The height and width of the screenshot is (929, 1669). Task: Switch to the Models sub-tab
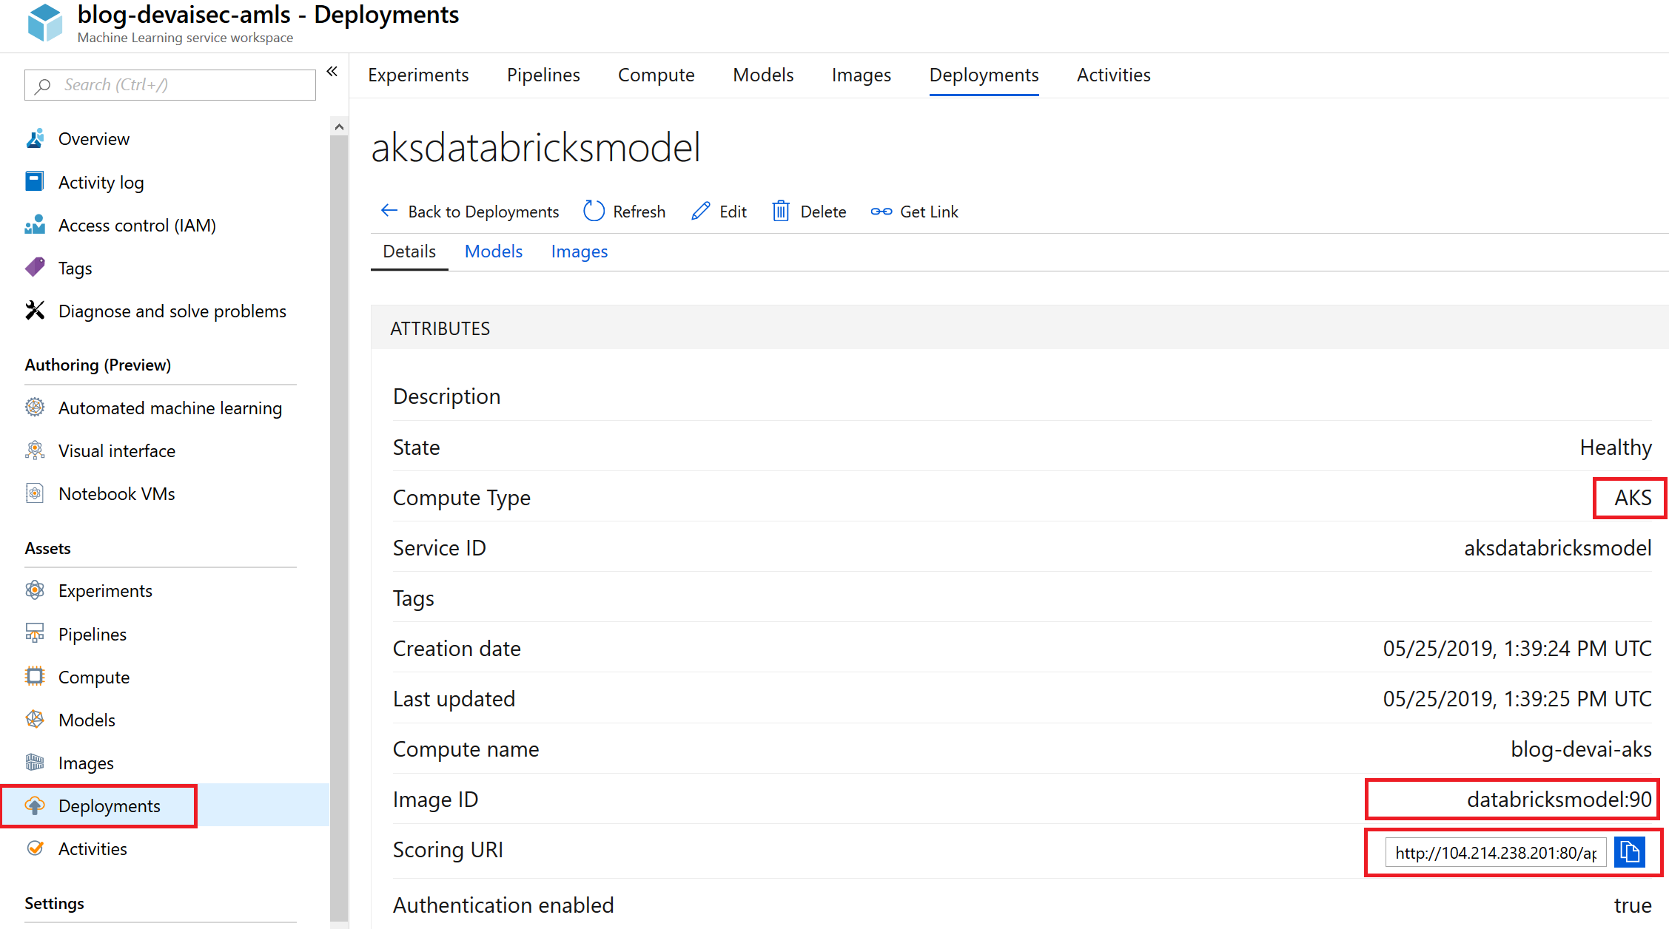pyautogui.click(x=493, y=251)
